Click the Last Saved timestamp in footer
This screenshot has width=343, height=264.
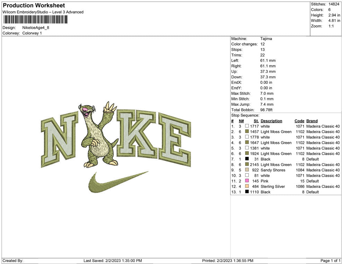(x=113, y=261)
